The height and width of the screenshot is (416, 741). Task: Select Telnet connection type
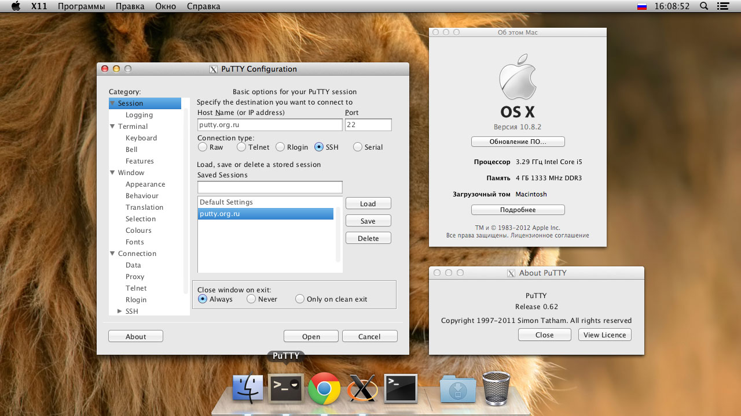241,147
